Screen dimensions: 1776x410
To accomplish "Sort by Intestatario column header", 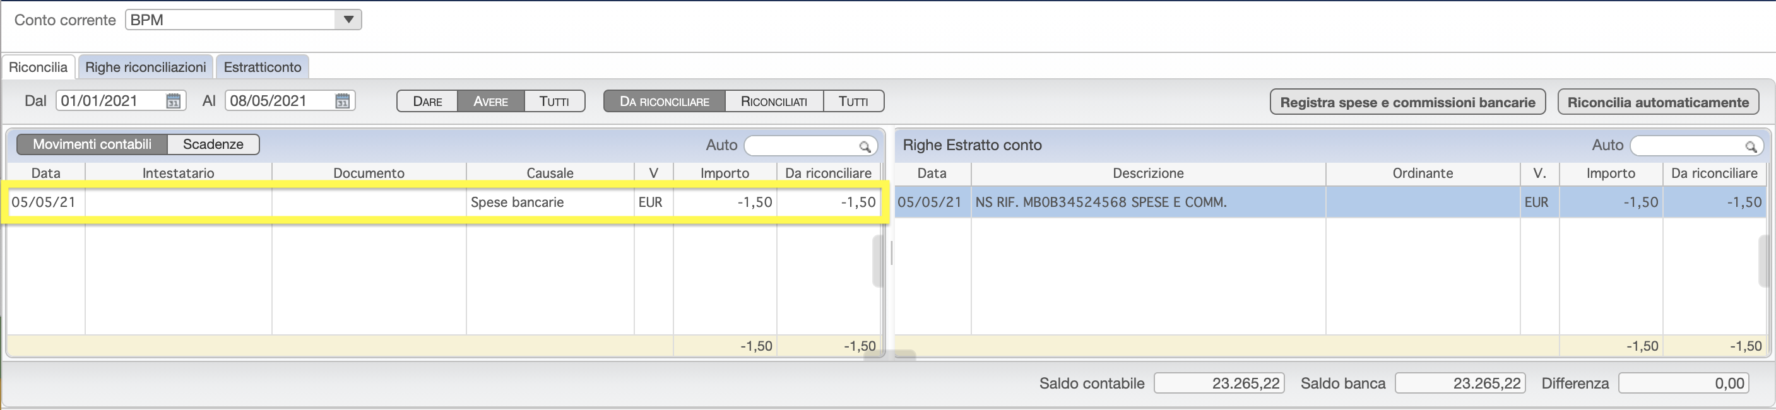I will 179,173.
